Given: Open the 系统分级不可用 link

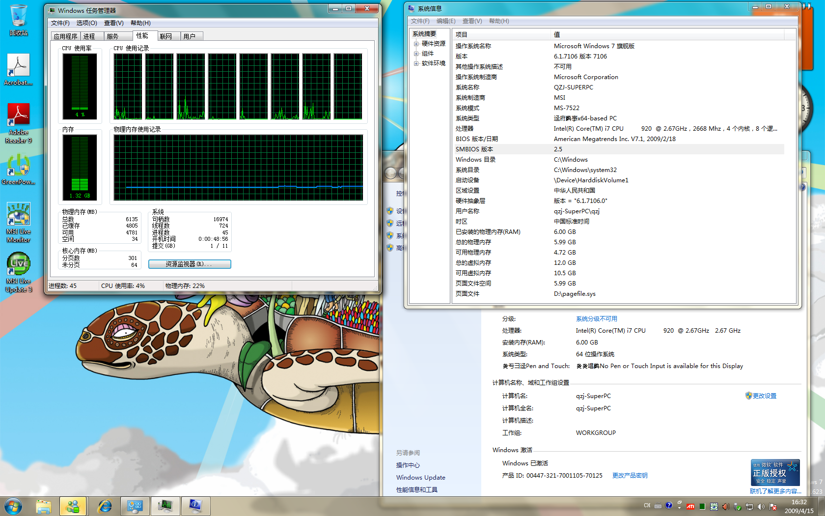Looking at the screenshot, I should [x=596, y=319].
